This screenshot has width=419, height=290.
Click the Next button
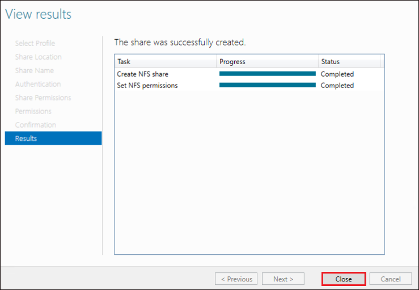coord(283,279)
